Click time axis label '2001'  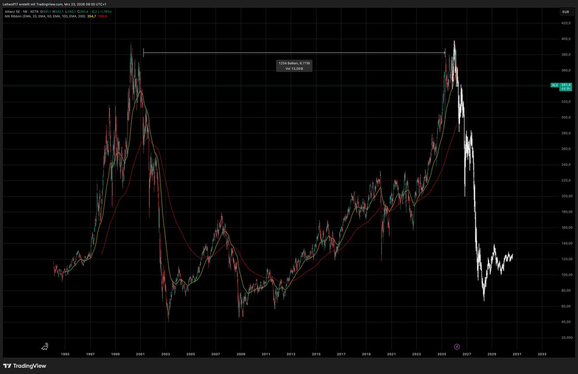(140, 354)
